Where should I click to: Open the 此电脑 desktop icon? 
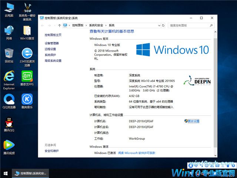(9, 10)
